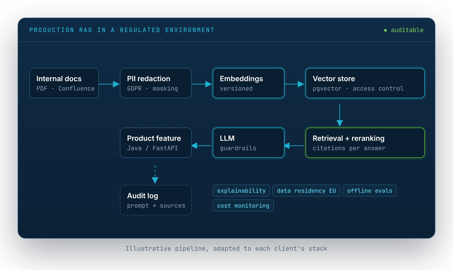Click the Retrieval + reranking box
The image size is (453, 270).
pos(365,143)
